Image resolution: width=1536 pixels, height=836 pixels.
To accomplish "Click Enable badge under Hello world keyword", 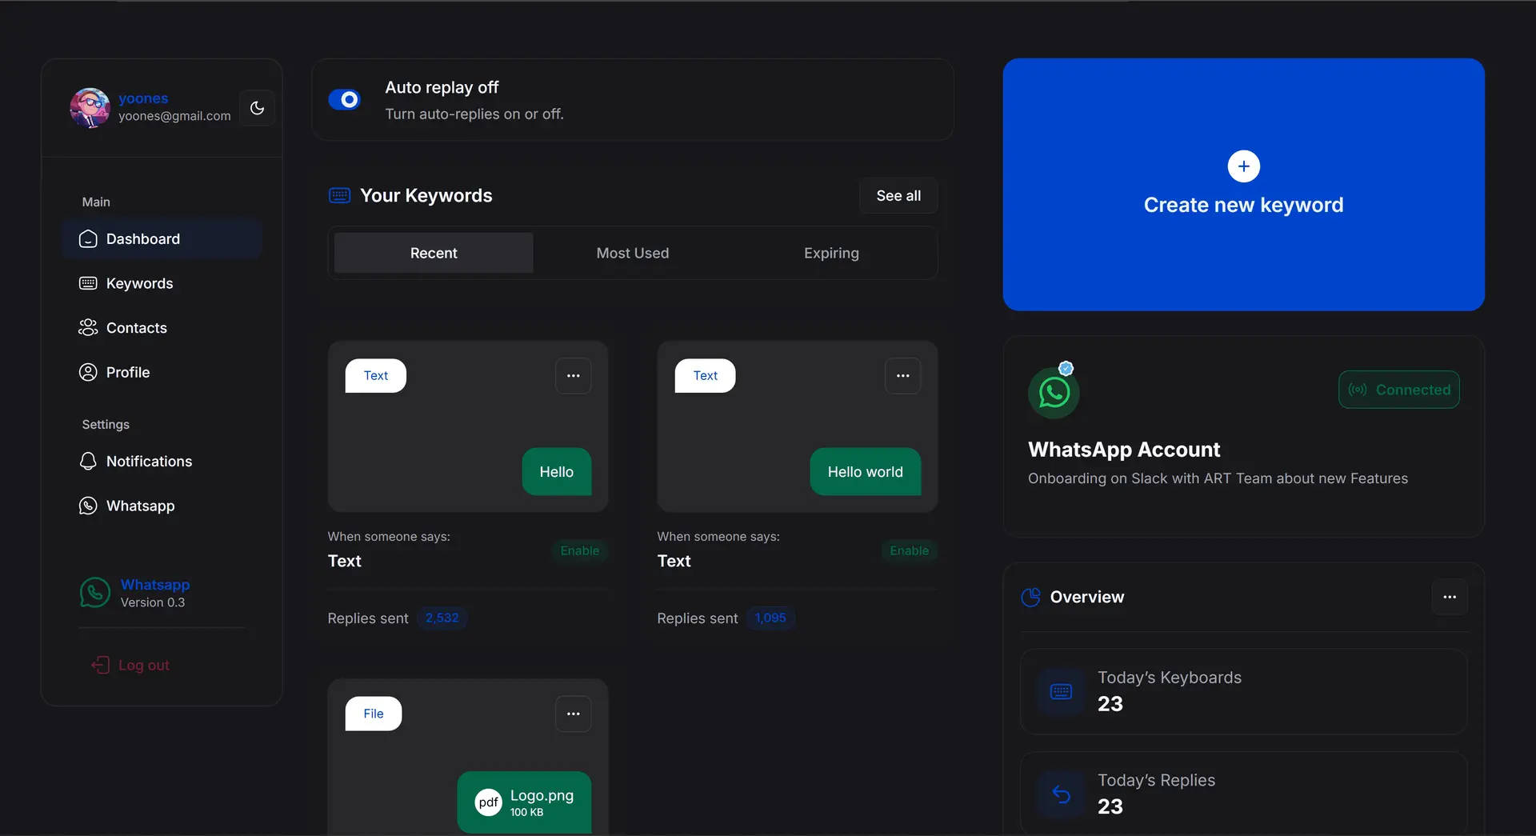I will pos(910,550).
